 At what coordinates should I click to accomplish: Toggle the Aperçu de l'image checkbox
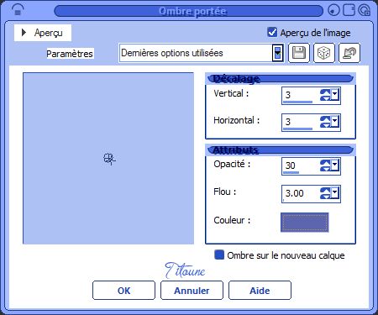click(x=272, y=32)
